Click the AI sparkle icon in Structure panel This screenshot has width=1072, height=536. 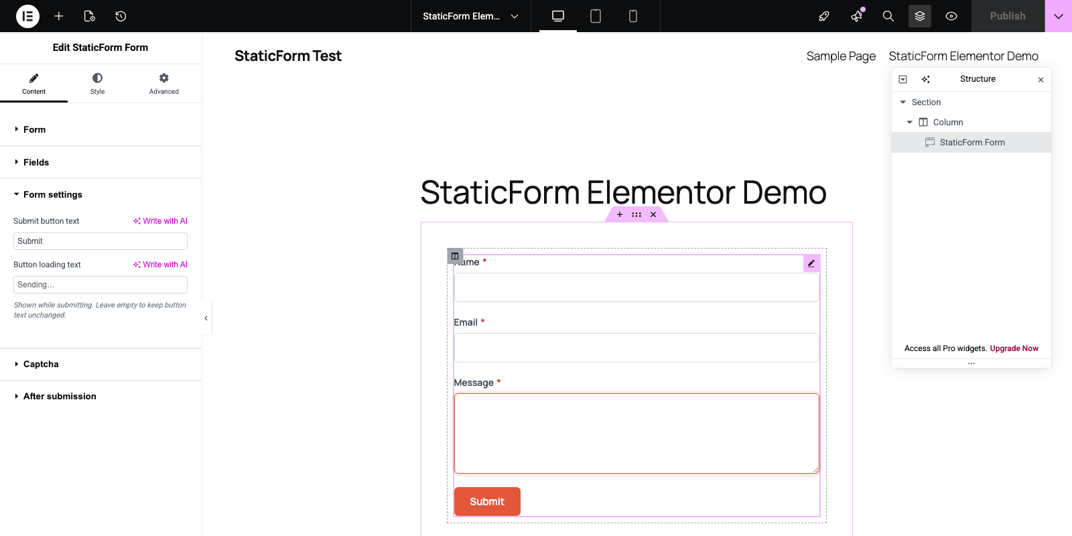pos(926,79)
